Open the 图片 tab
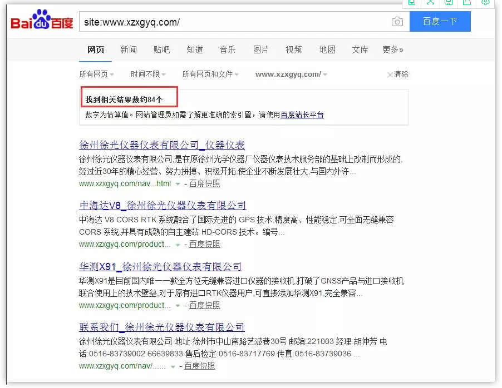 [261, 49]
